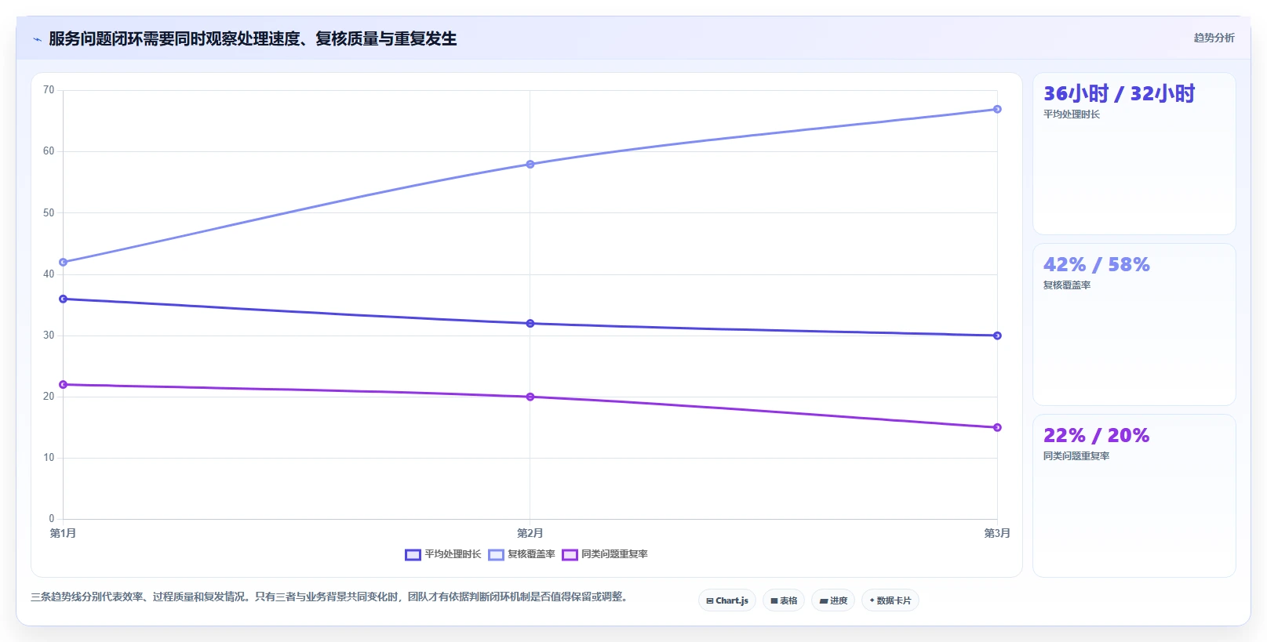Click the panel title 服务问题闭环需要同时观察处理速度

pyautogui.click(x=253, y=38)
